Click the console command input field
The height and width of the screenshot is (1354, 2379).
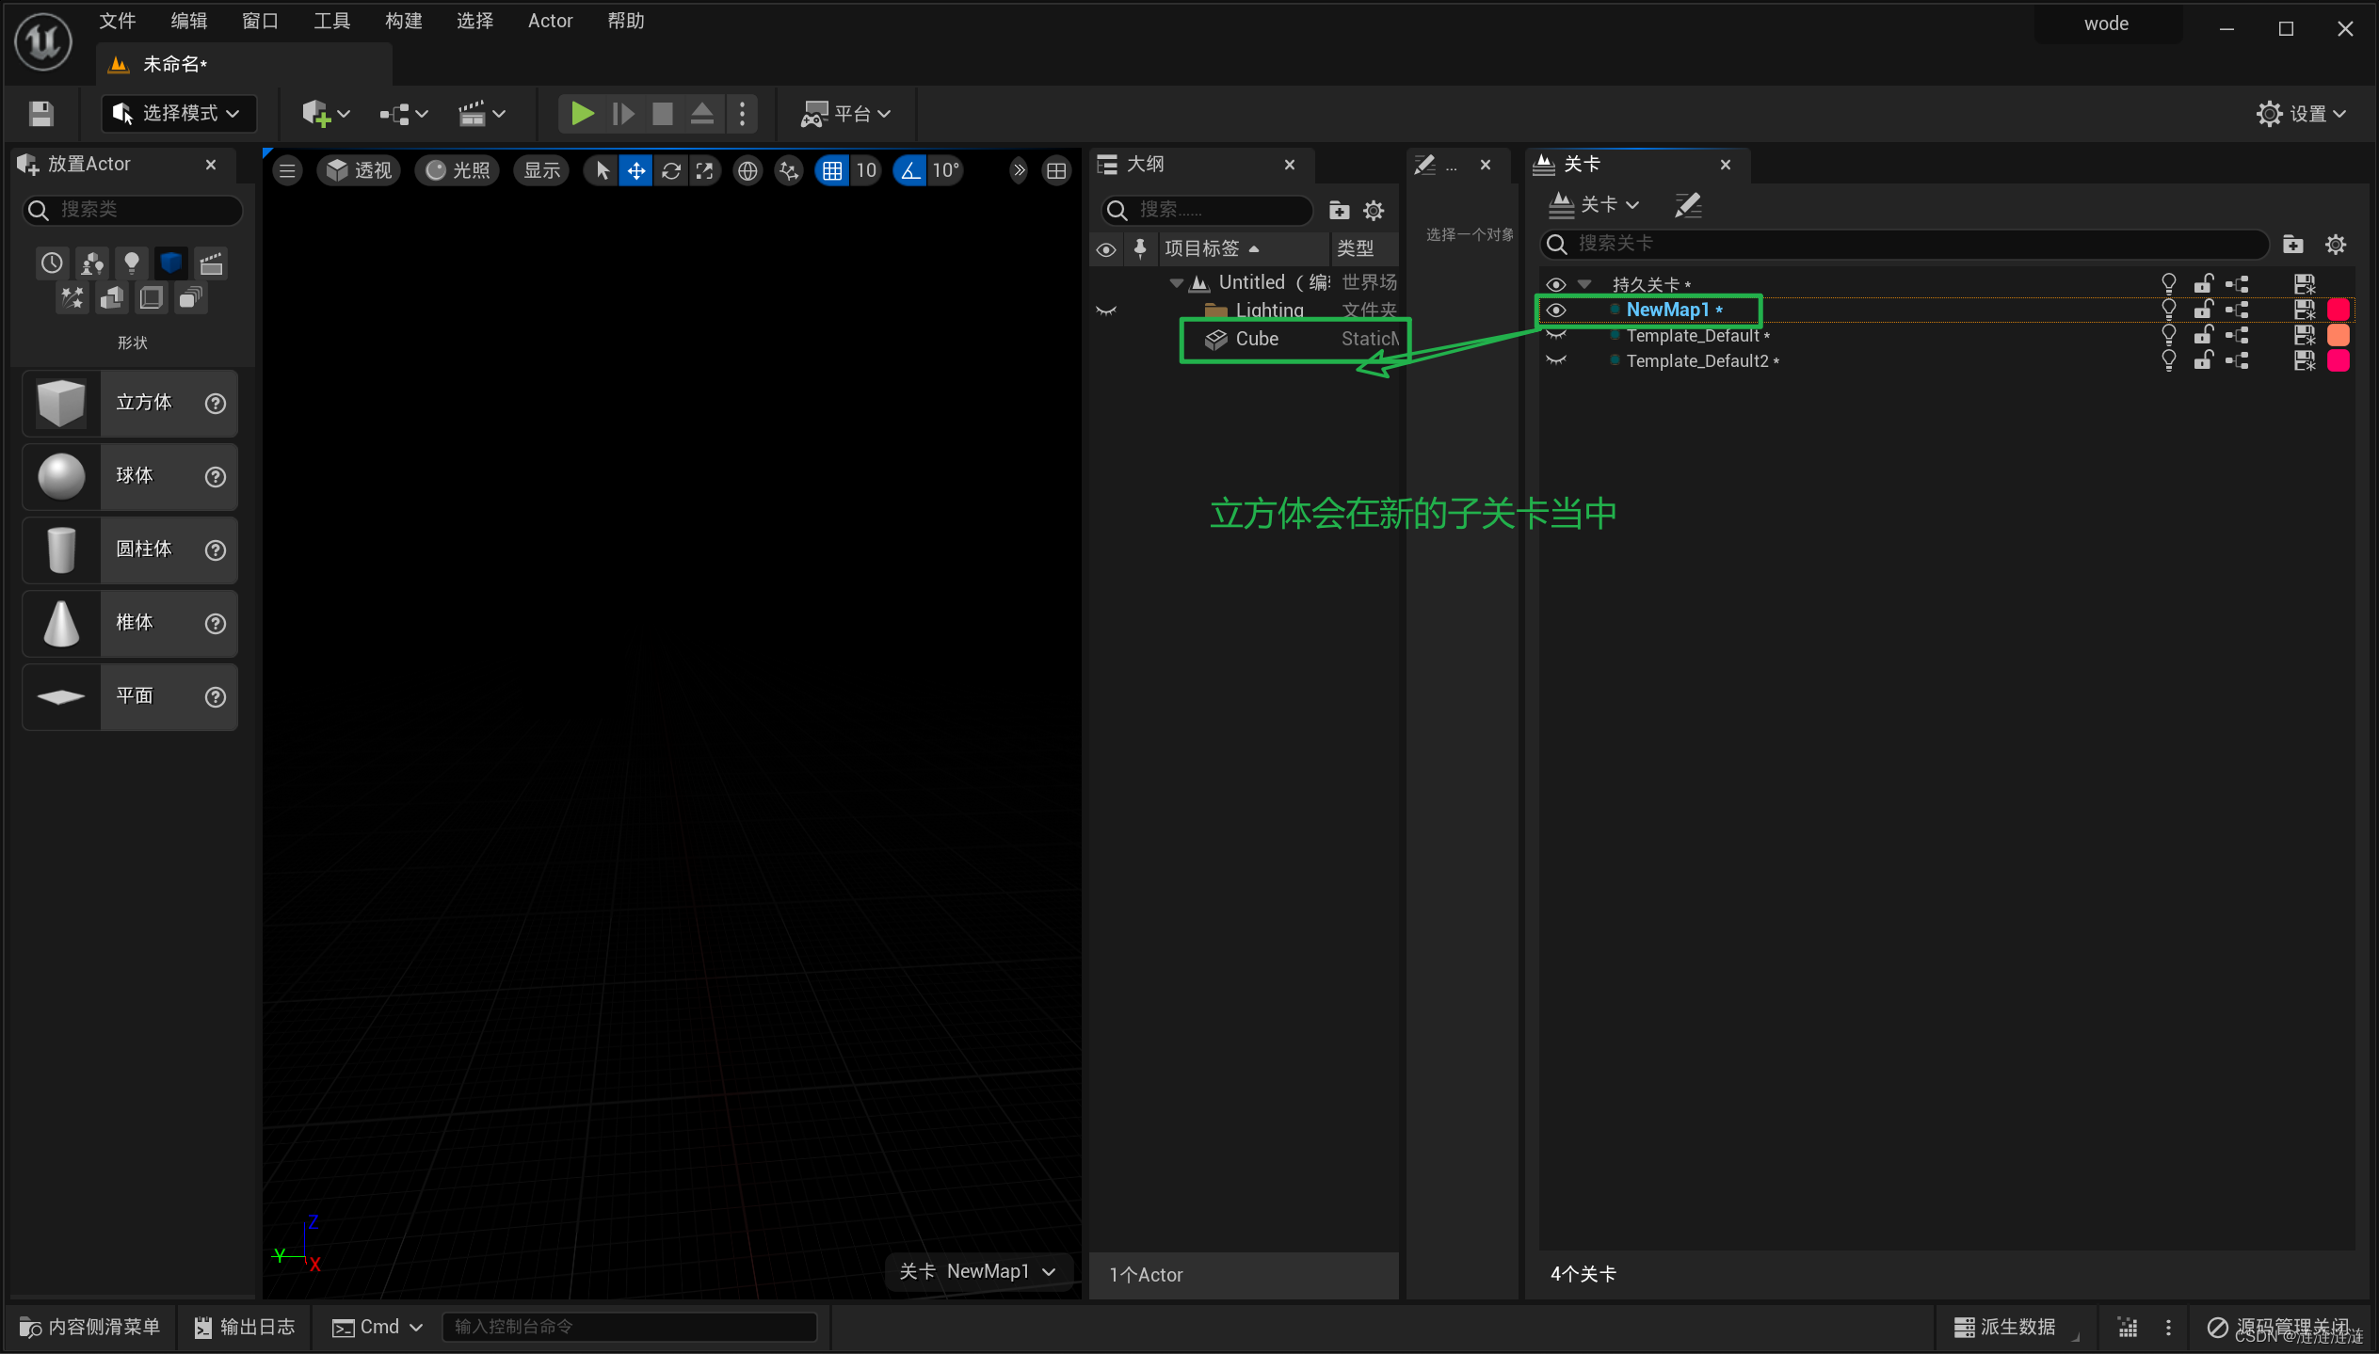tap(629, 1327)
